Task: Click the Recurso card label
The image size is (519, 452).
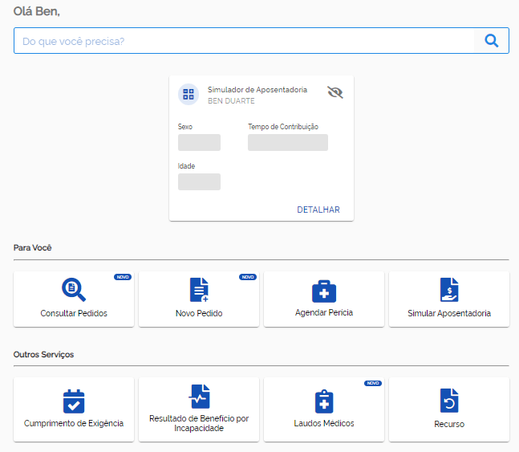Action: click(449, 424)
